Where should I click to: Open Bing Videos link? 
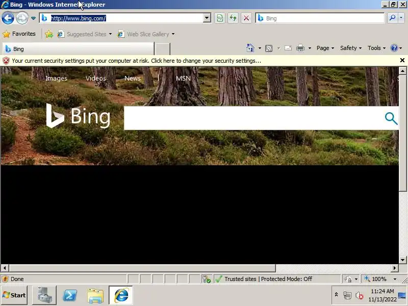[96, 79]
